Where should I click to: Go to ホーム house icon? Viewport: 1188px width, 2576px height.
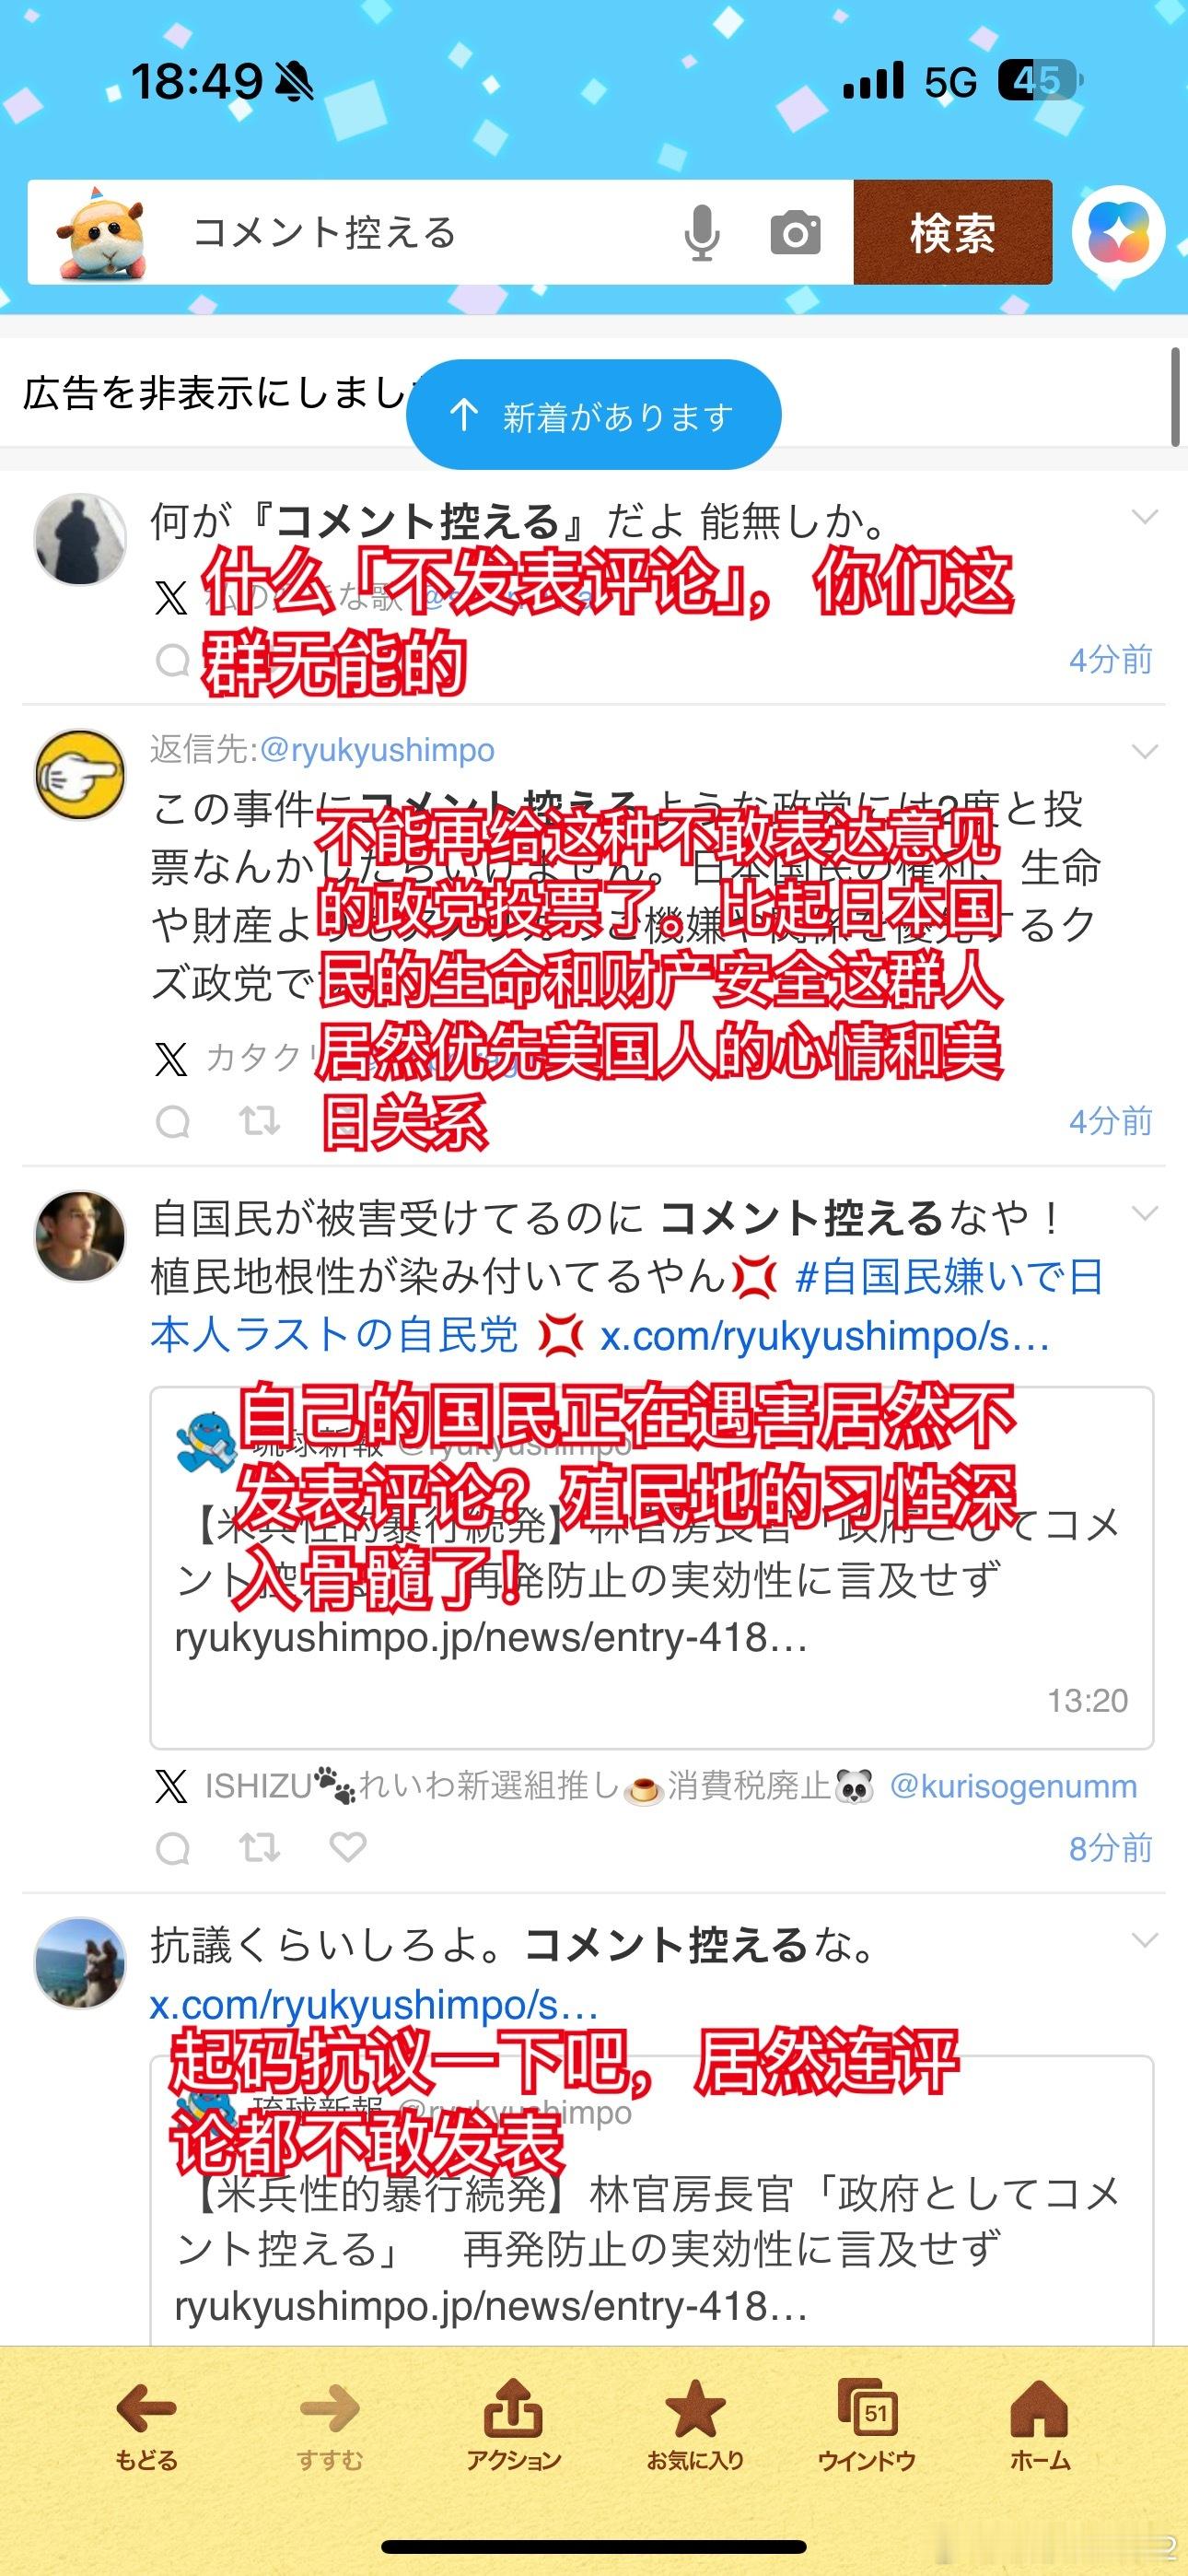coord(1040,2425)
